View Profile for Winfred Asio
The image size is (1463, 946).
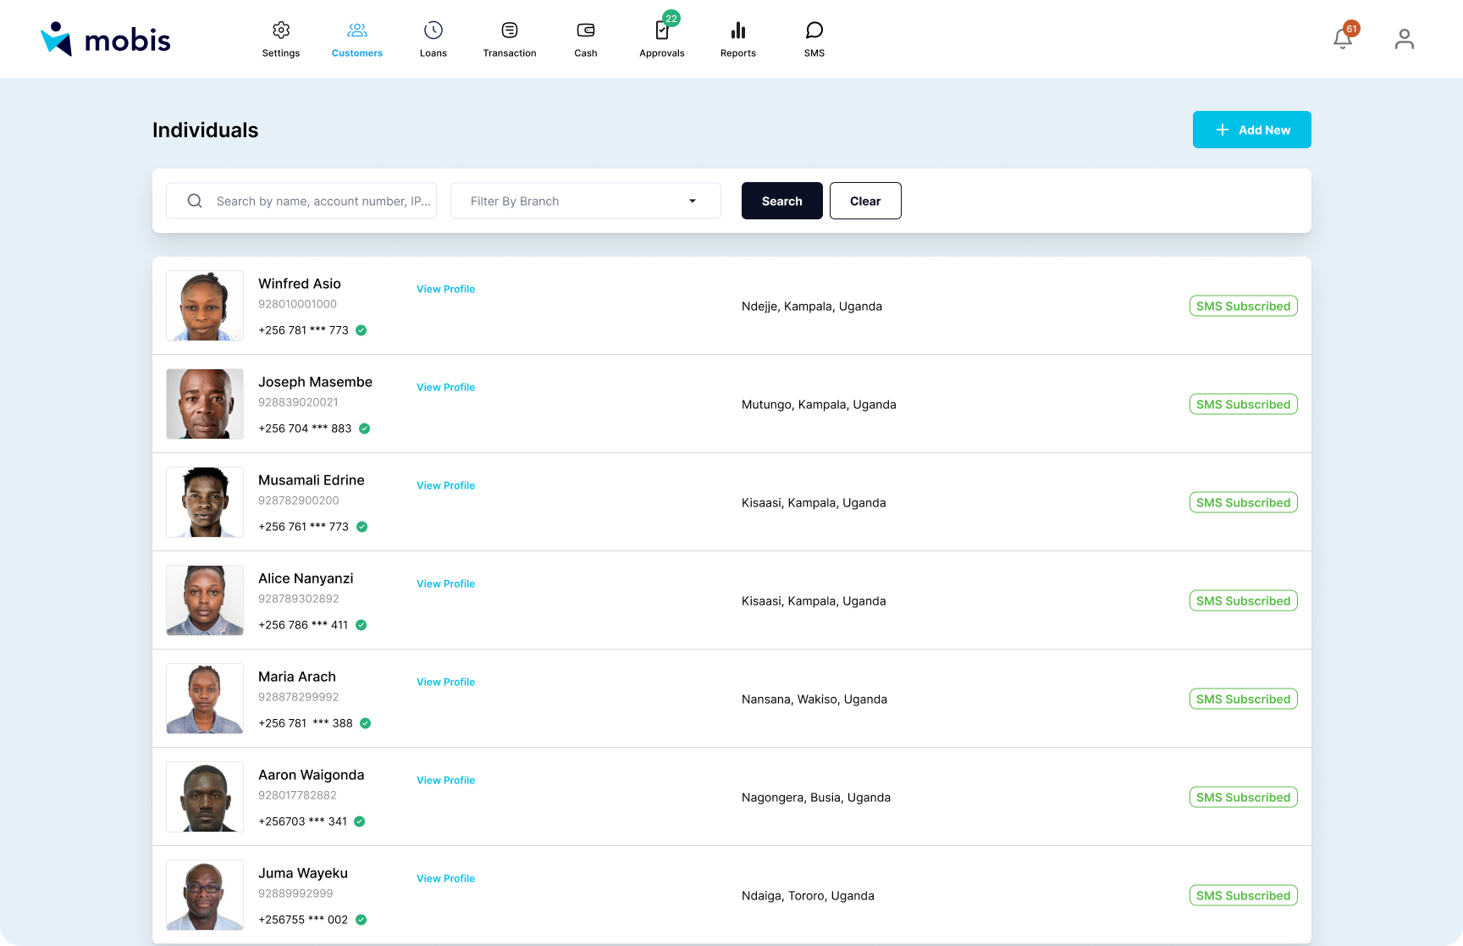[x=445, y=289]
